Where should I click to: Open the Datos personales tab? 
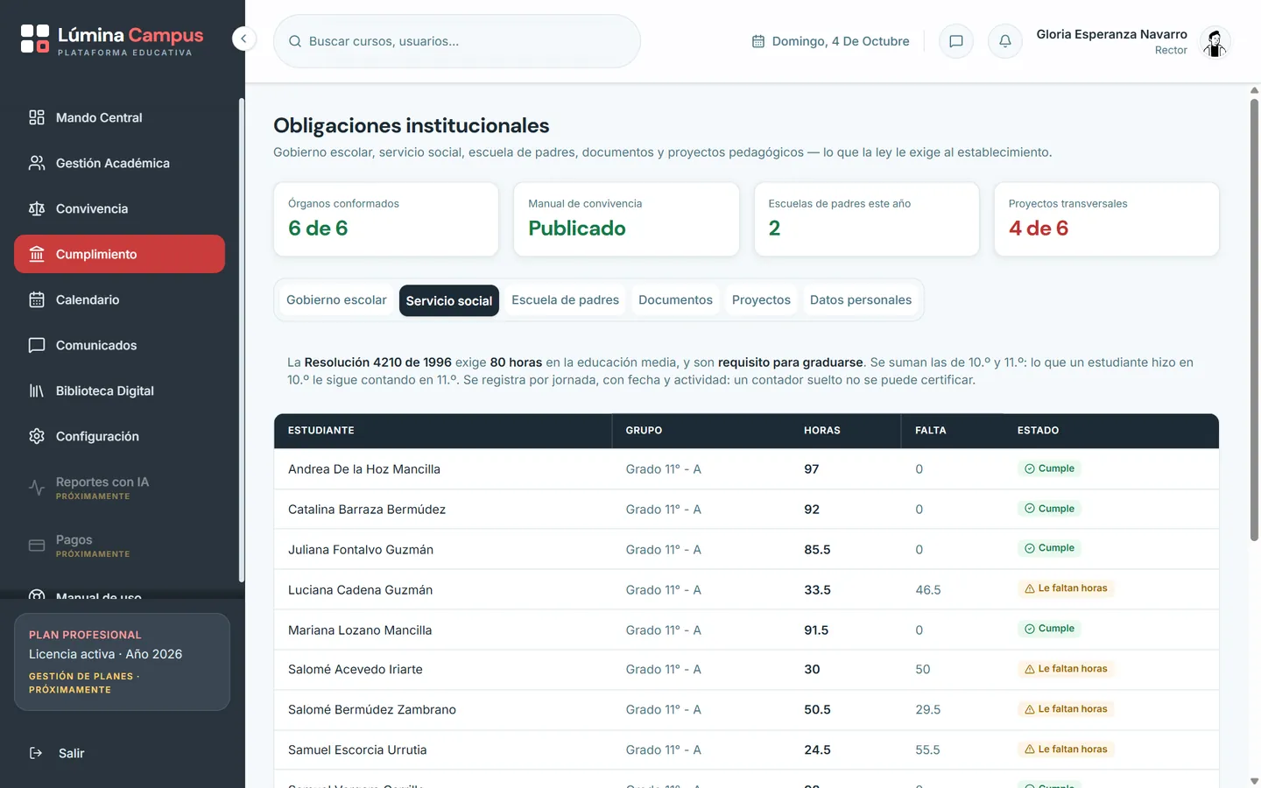pos(861,299)
